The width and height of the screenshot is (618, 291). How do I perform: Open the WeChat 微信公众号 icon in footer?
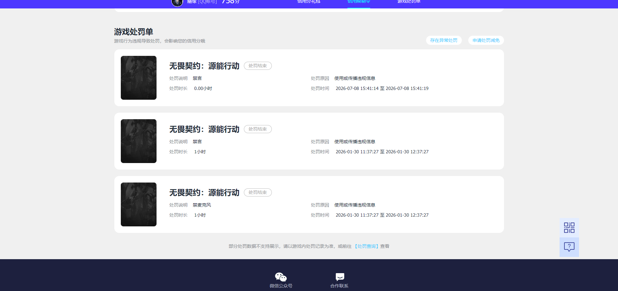281,277
